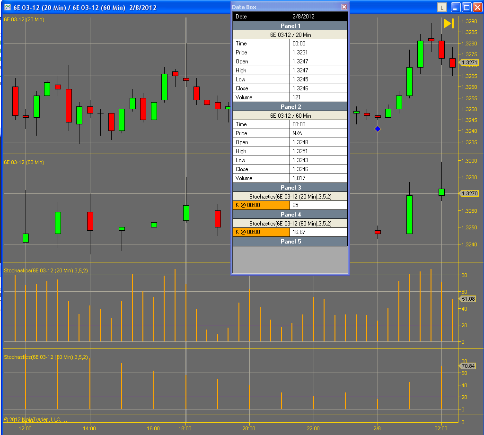Click the 70.84 stochastics value marker
The width and height of the screenshot is (484, 435).
pos(468,366)
